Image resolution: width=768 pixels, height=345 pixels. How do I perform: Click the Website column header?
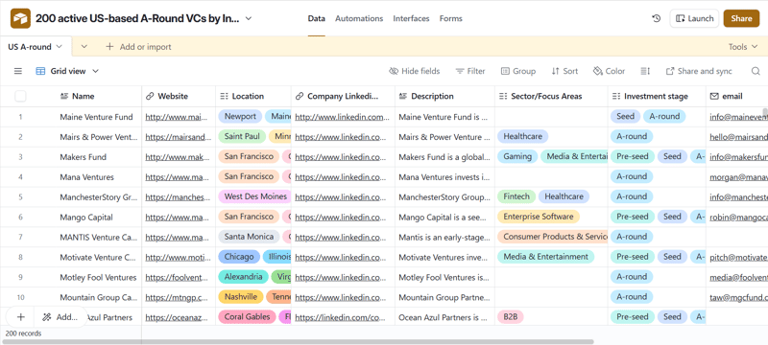(x=179, y=96)
